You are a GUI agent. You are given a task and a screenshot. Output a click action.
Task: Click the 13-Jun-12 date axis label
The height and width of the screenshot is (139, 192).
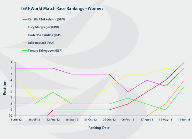click(x=16, y=120)
